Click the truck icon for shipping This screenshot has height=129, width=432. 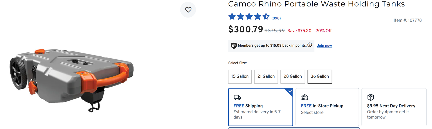pyautogui.click(x=237, y=97)
